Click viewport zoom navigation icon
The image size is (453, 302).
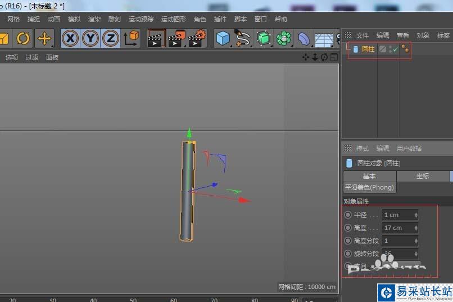coord(315,57)
